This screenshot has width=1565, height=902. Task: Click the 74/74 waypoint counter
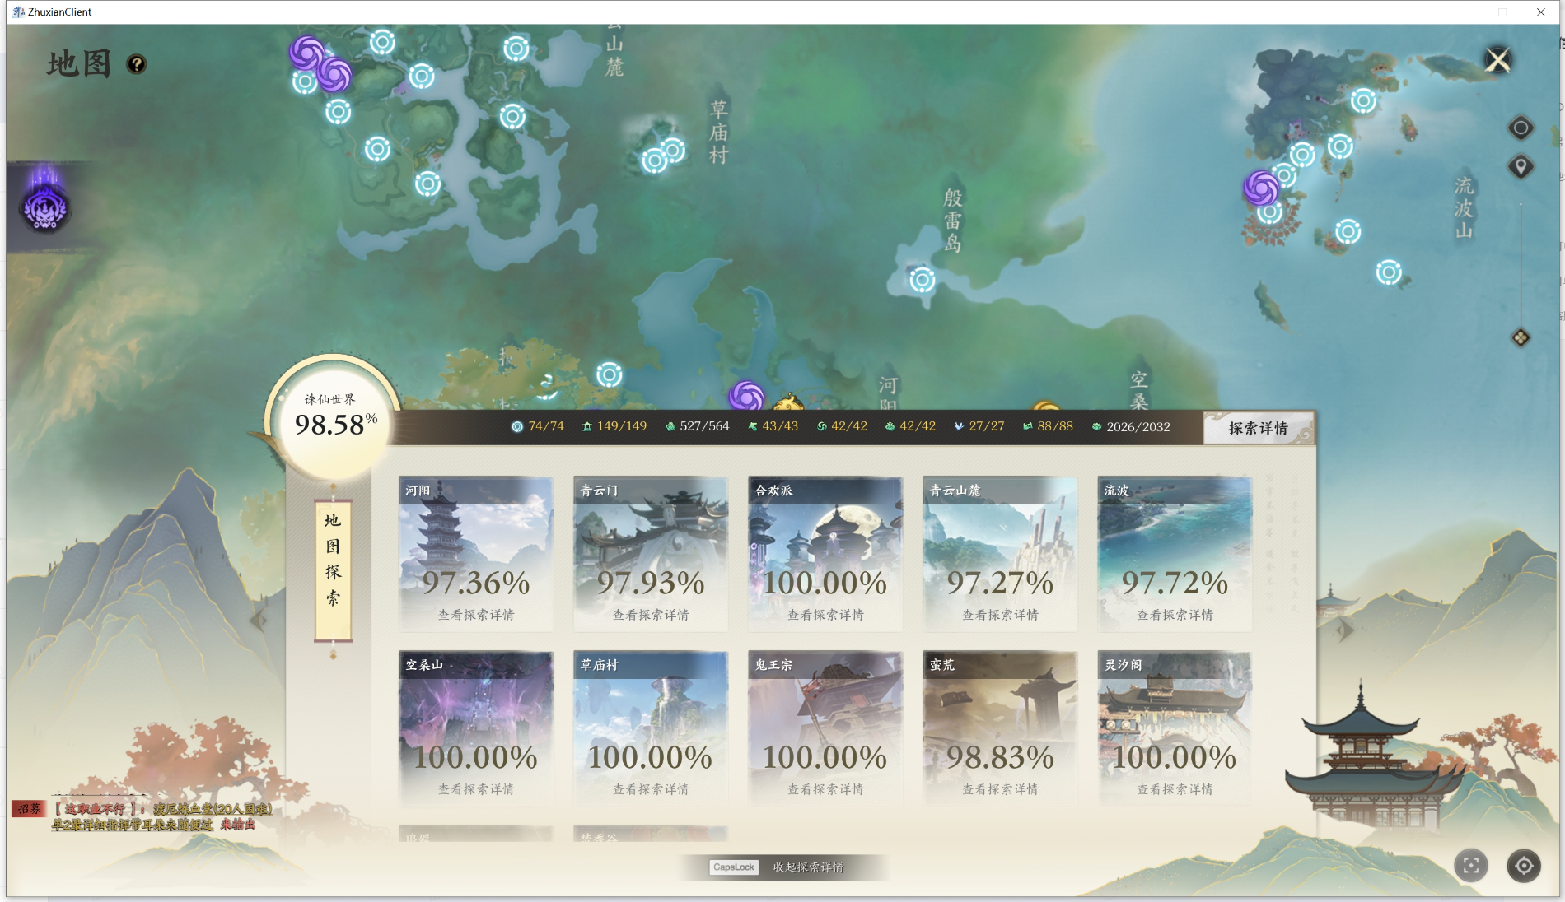[538, 426]
